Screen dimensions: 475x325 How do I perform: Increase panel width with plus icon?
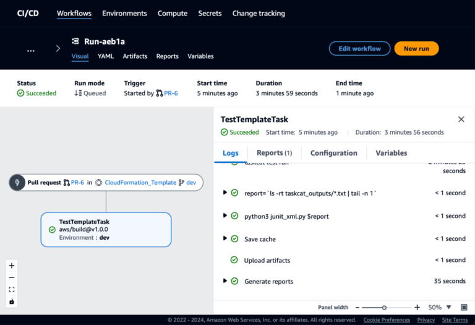pos(417,308)
